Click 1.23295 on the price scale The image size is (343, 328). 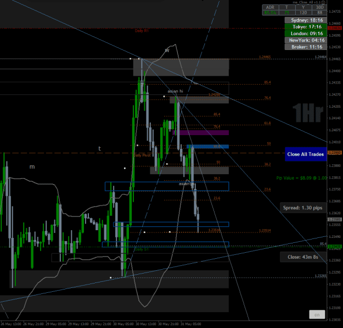point(335,273)
